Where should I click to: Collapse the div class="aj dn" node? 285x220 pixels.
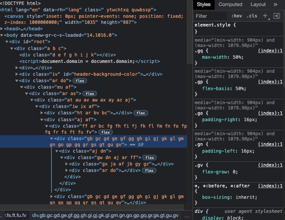point(57,151)
